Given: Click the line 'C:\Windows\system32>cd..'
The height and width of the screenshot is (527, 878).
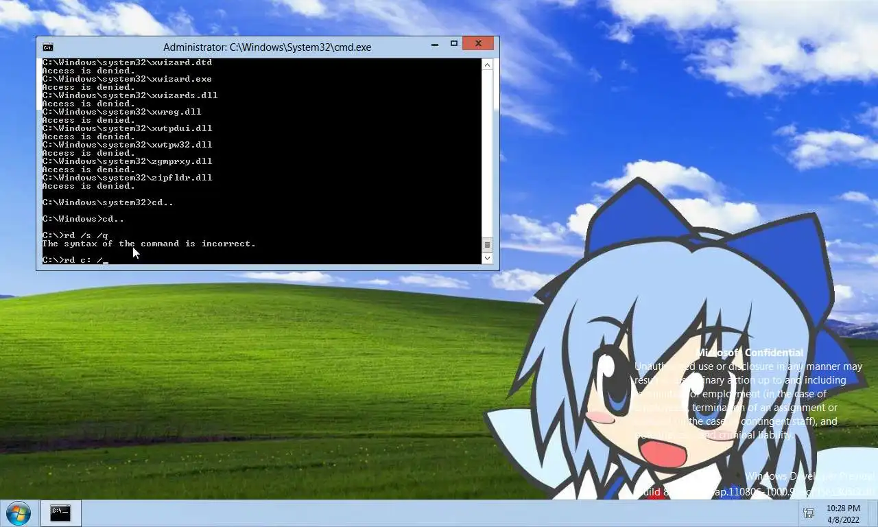Looking at the screenshot, I should (x=108, y=202).
